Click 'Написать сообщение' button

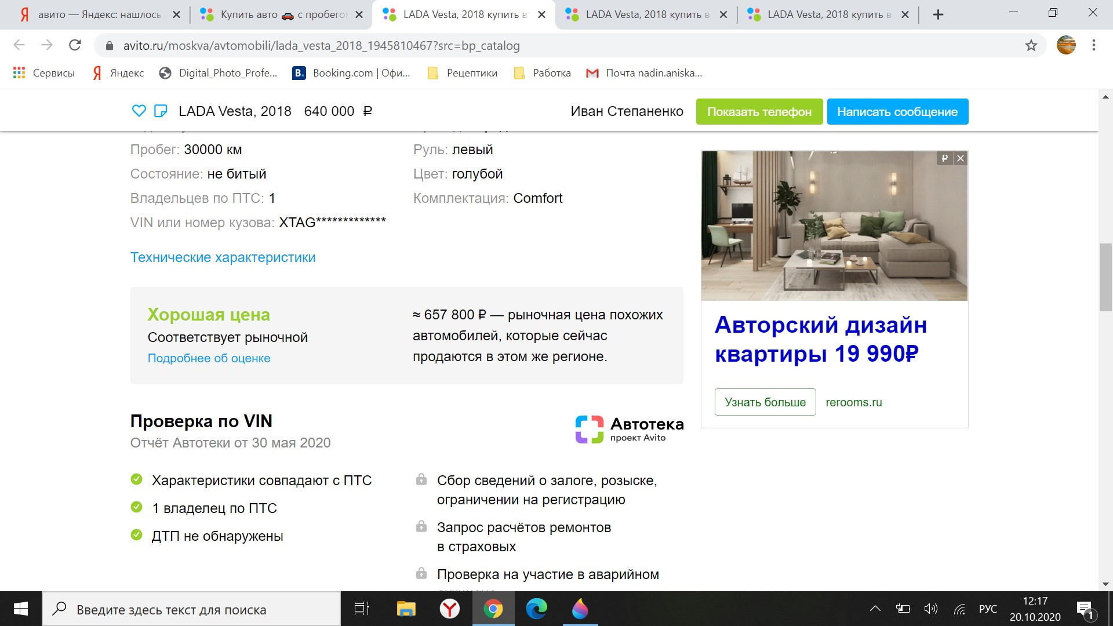897,112
